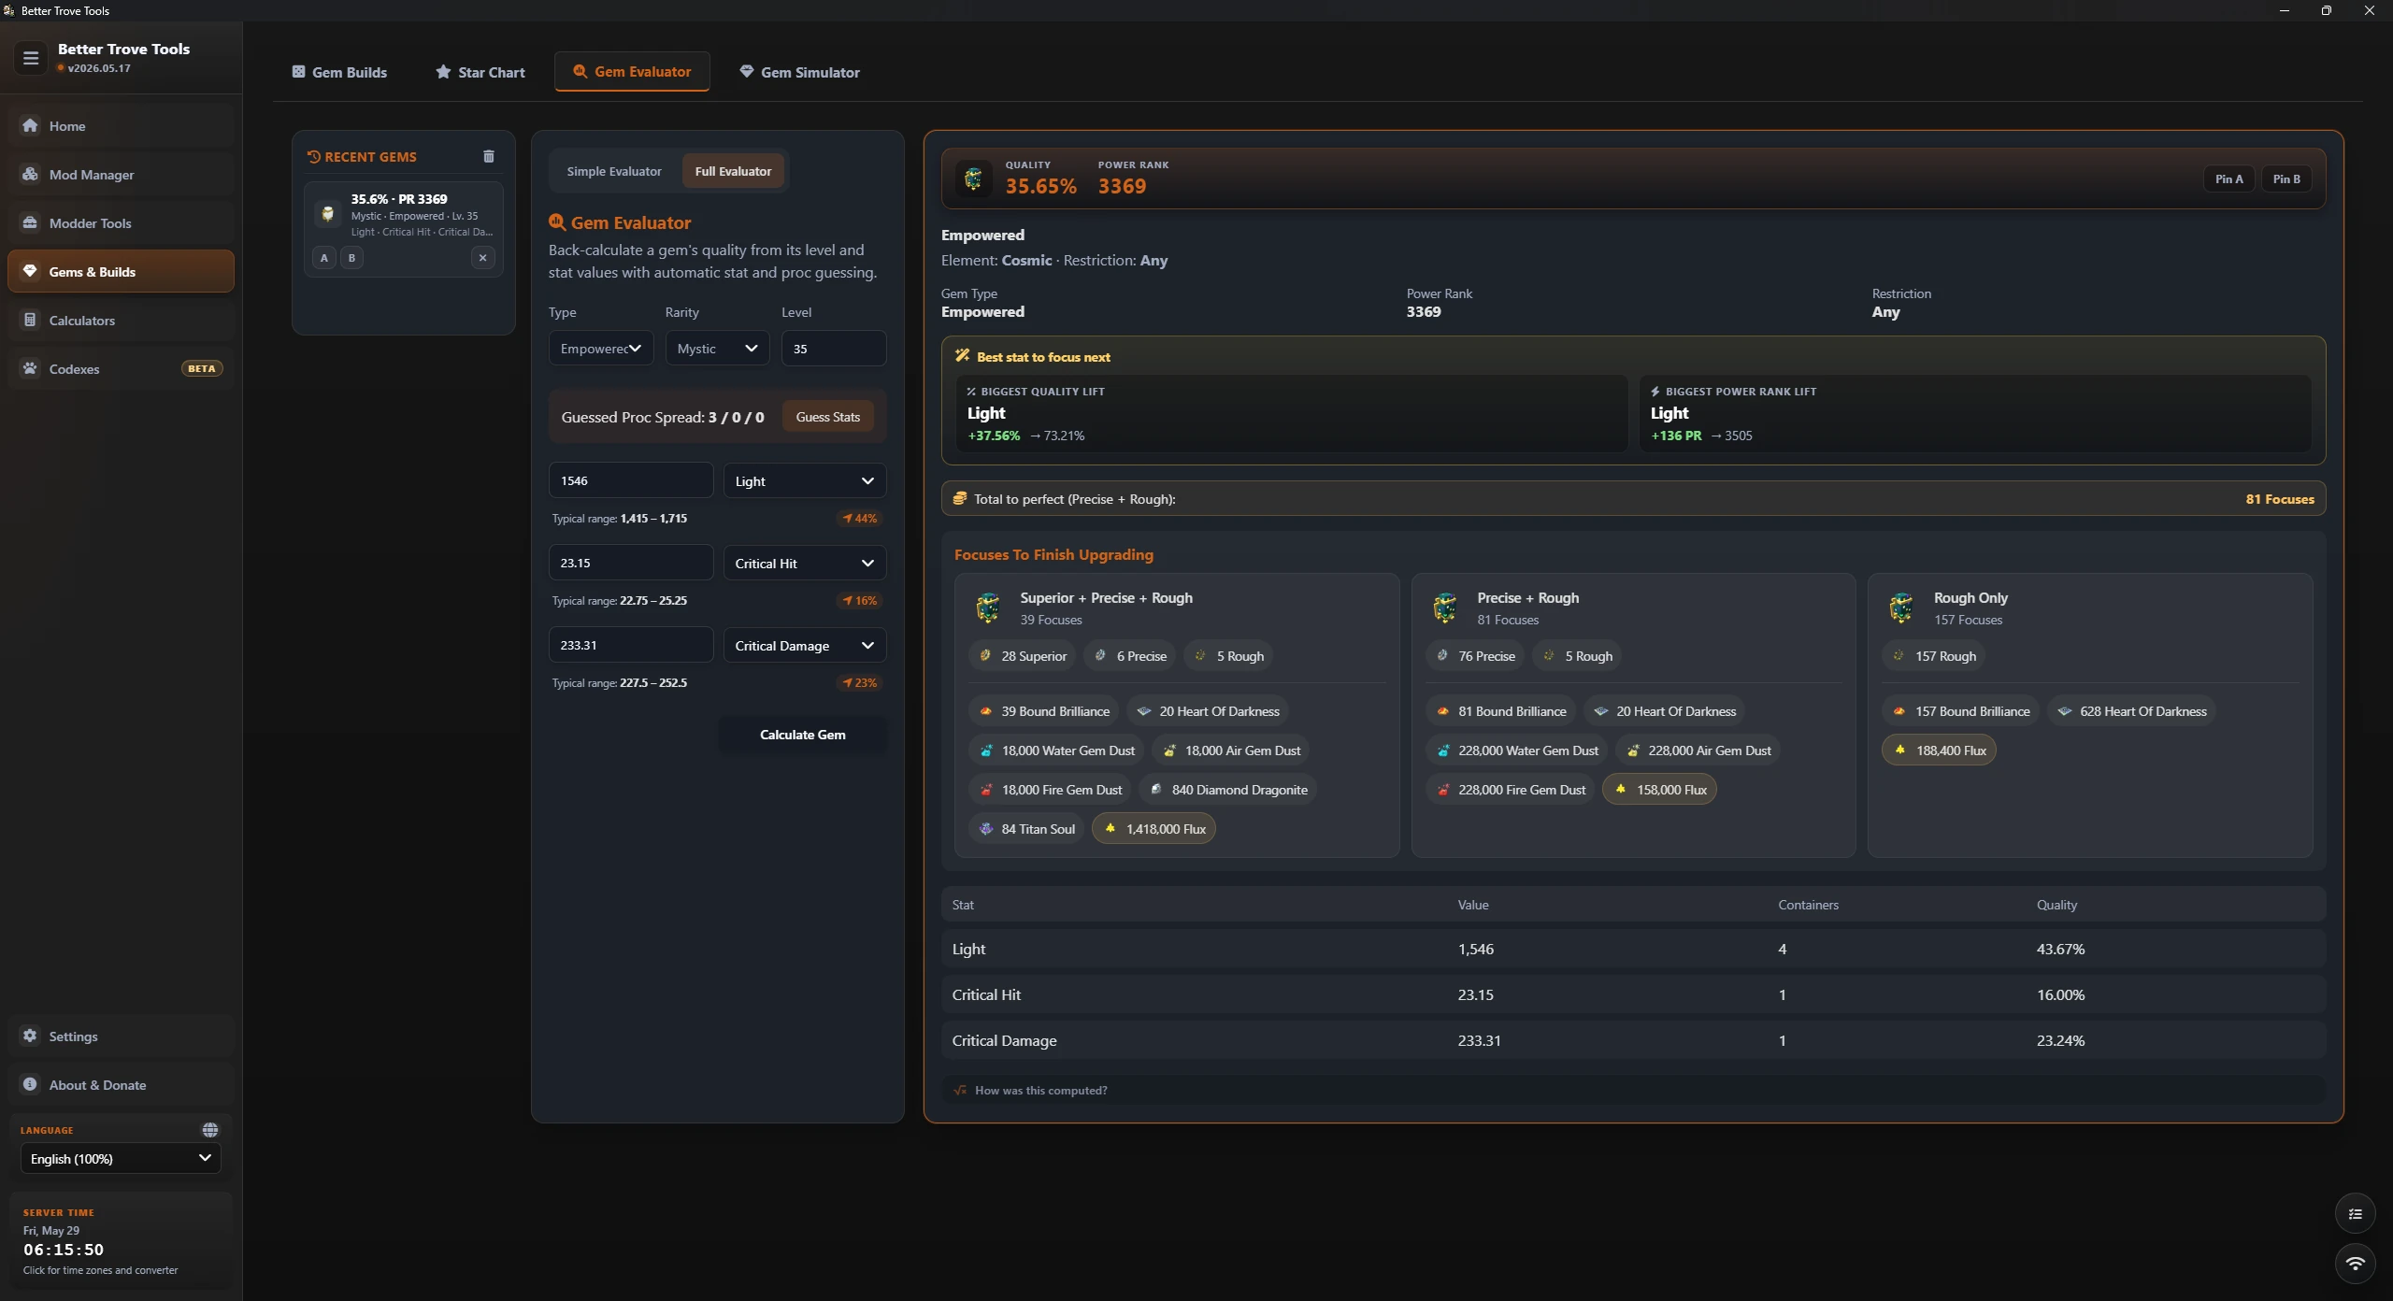Click the Modder Tools toolbox icon
This screenshot has height=1301, width=2393.
coord(30,222)
